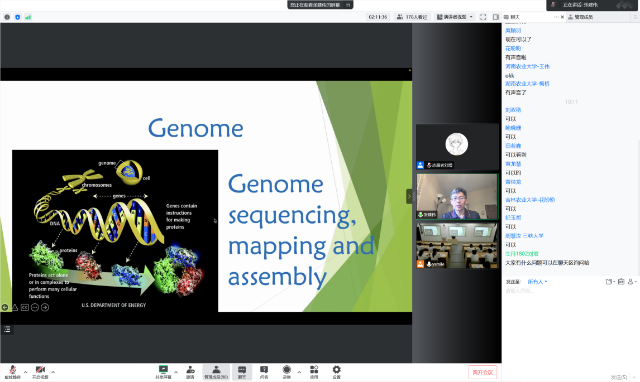
Task: Toggle the side panel layout icon
Action: coord(495,17)
